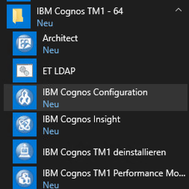Click the IBM Cognos TM1 - 64 folder icon

(19, 16)
